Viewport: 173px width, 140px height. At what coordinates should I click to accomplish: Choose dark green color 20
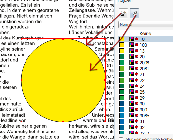pyautogui.click(x=146, y=57)
